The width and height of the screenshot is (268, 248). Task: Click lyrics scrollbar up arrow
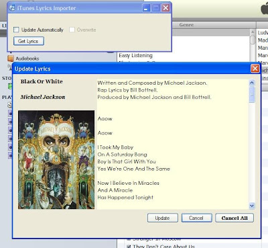(x=252, y=83)
